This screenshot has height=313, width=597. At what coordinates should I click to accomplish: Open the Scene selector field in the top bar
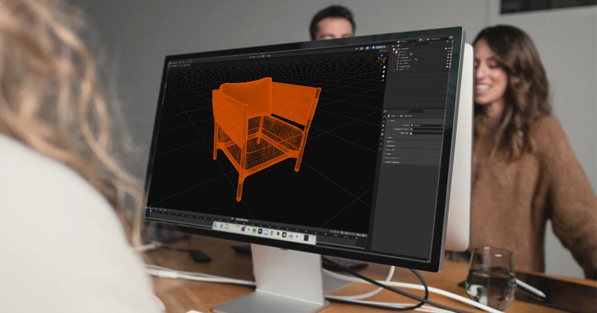[406, 41]
